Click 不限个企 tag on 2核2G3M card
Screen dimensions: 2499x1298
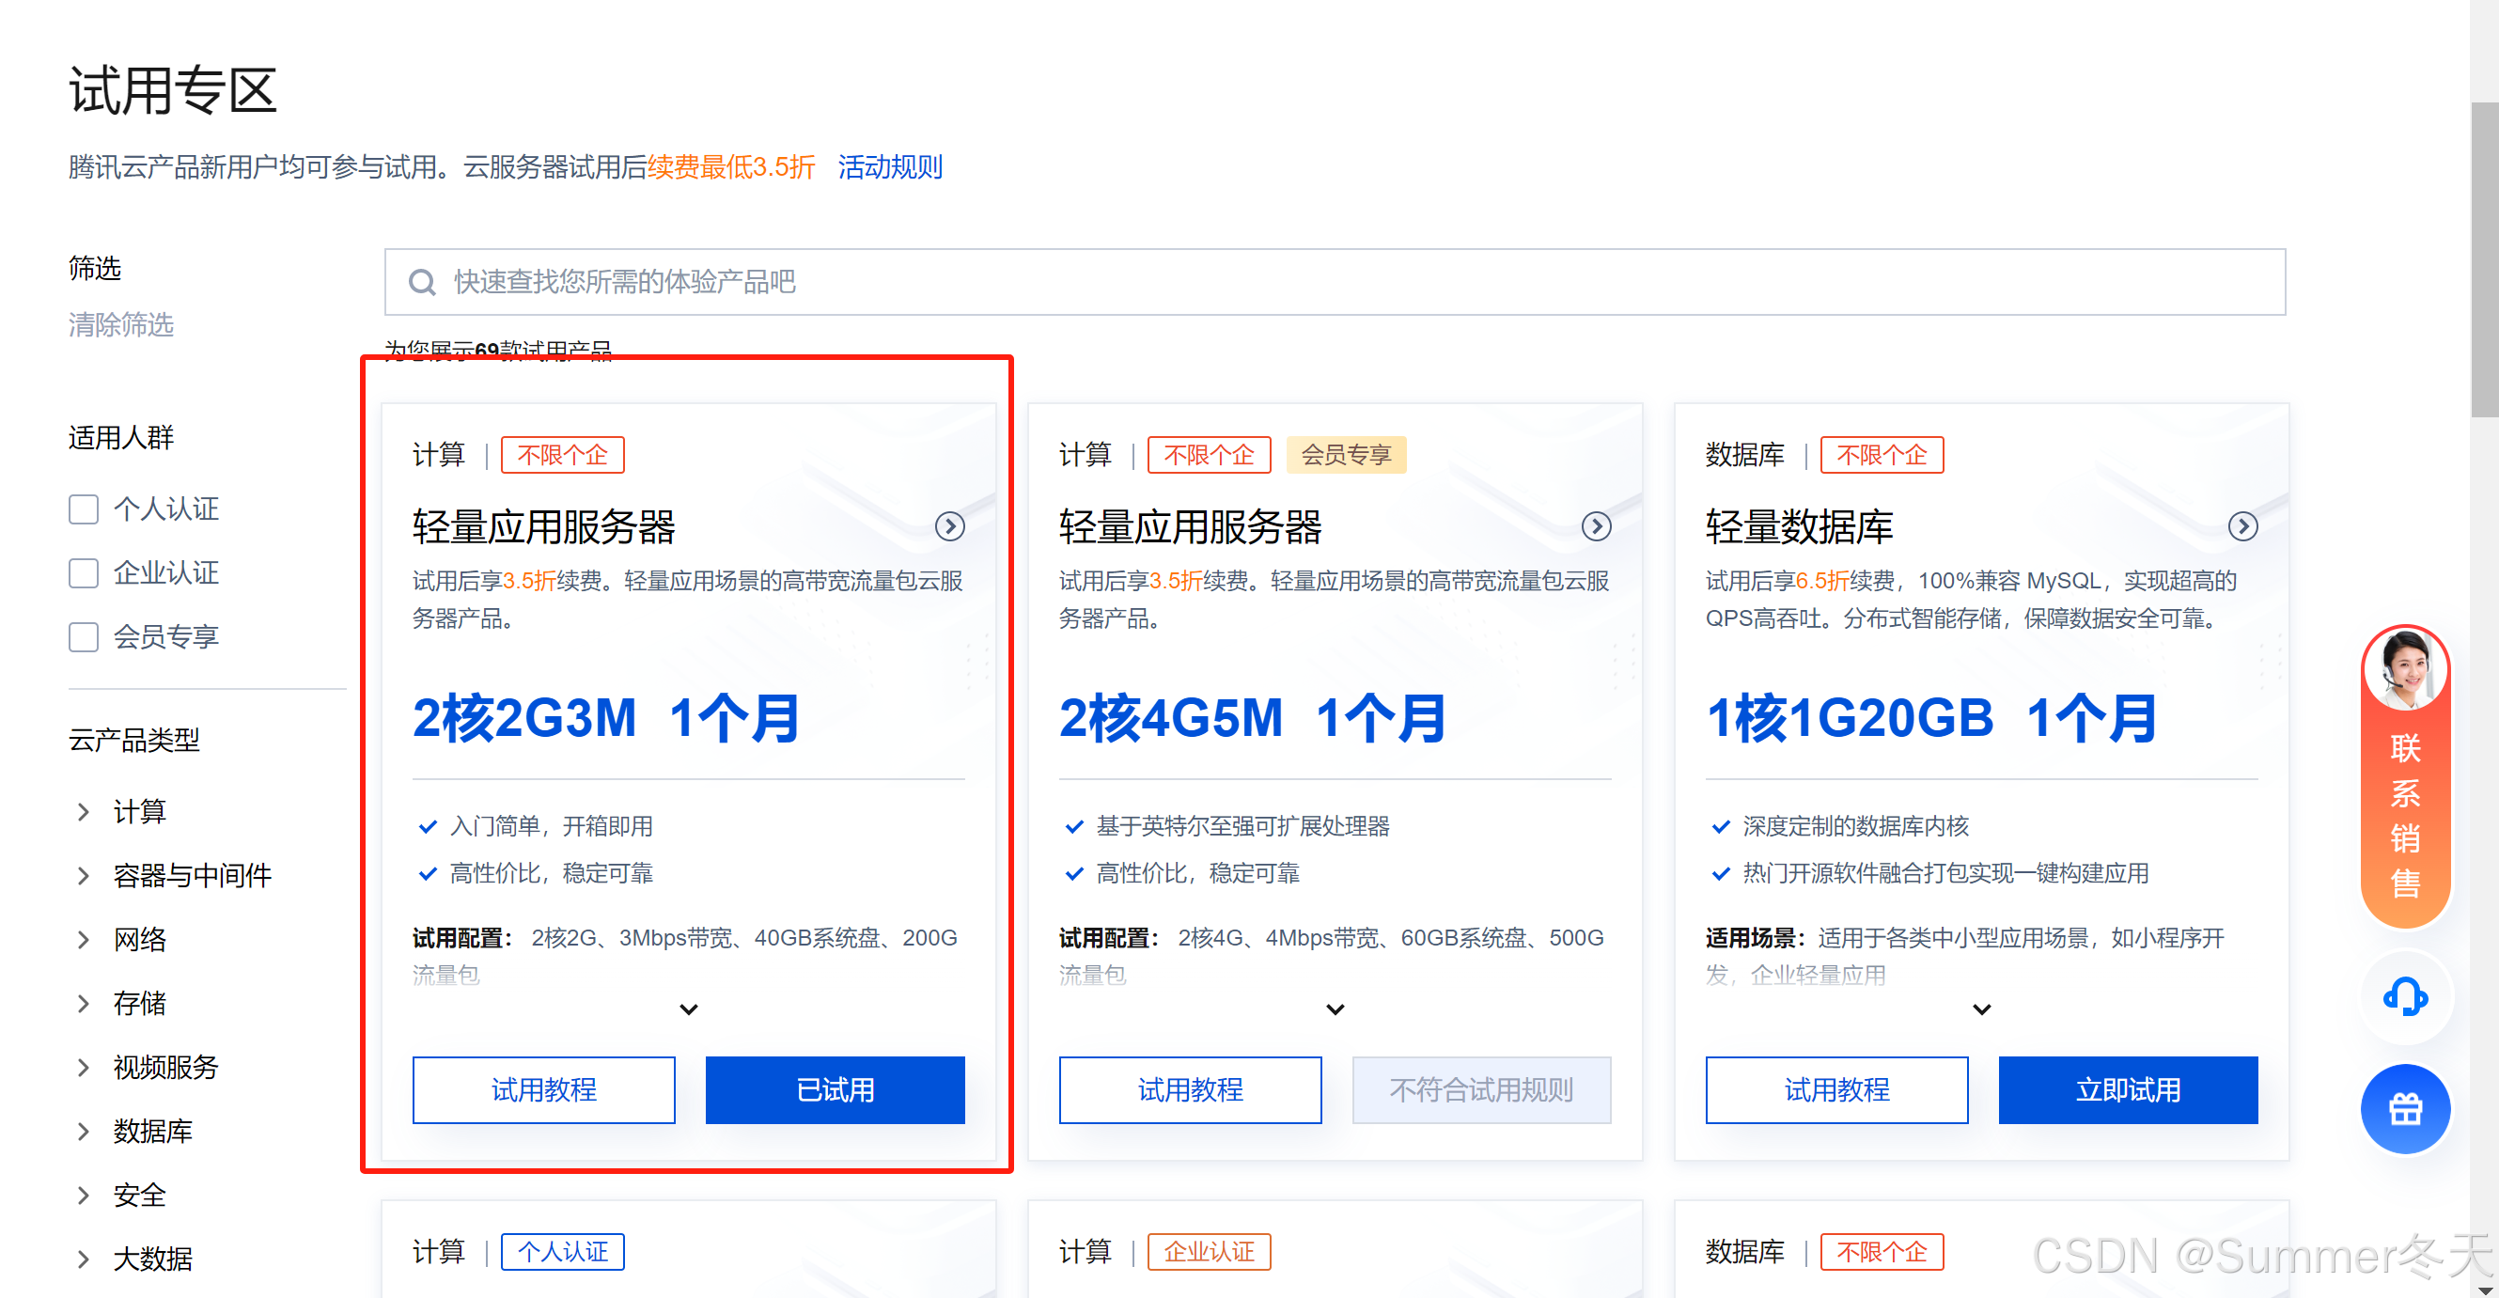click(x=563, y=455)
